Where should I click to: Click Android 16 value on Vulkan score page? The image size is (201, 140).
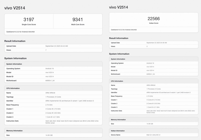pos(150,63)
